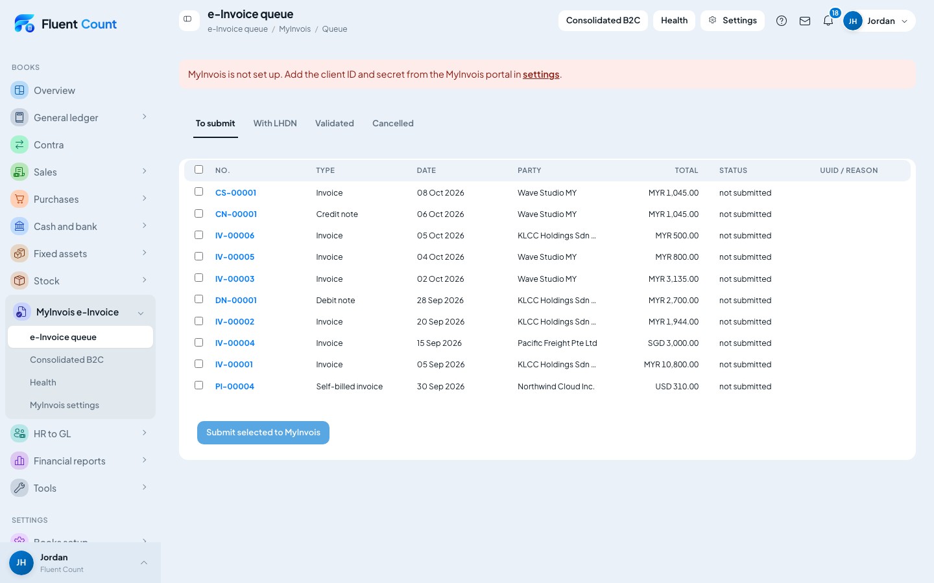This screenshot has height=583, width=934.
Task: Click the Overview sidebar icon
Action: pos(19,90)
